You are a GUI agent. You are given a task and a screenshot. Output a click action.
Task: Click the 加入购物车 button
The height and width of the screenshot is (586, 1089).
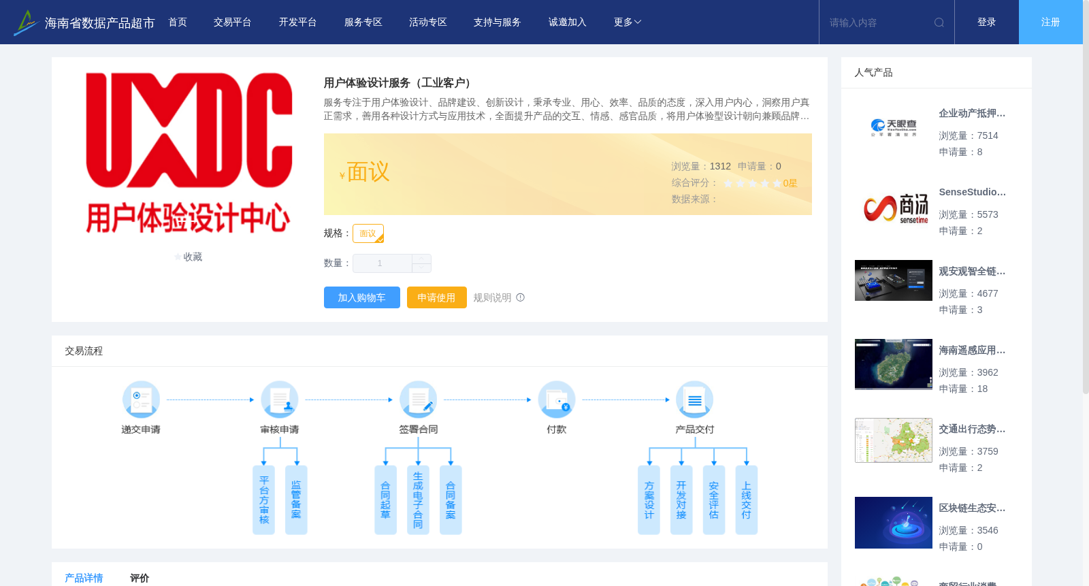tap(362, 297)
